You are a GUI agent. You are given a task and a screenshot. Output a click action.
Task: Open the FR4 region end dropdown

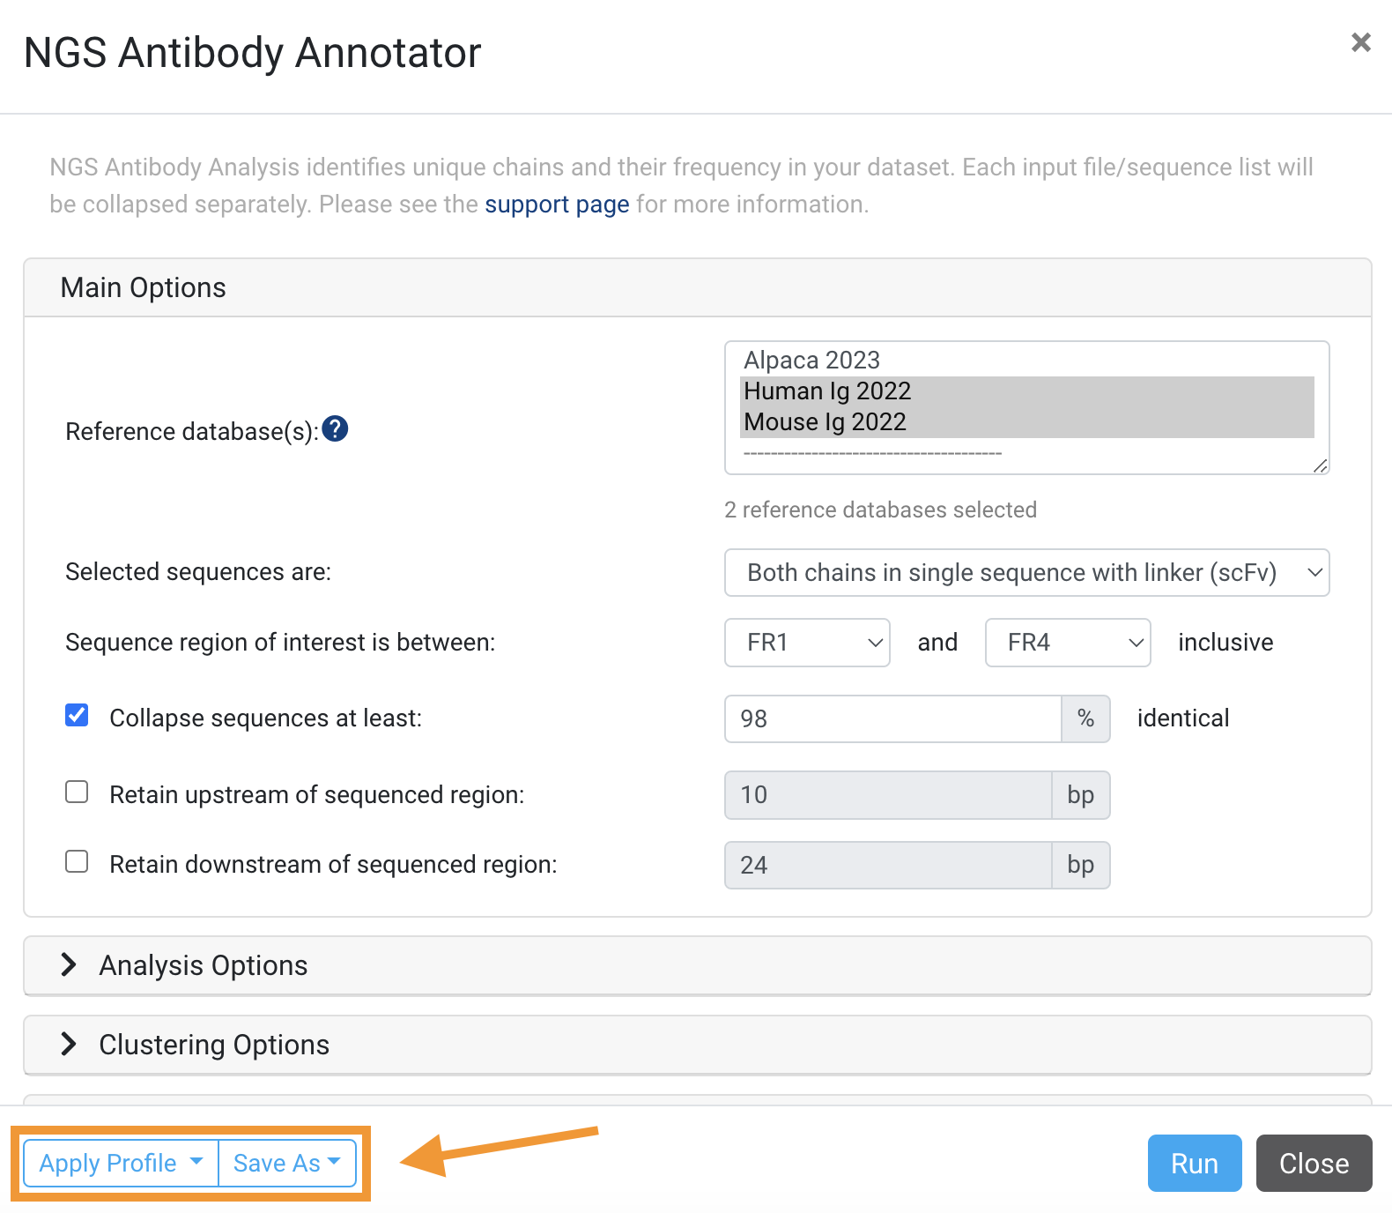tap(1068, 643)
